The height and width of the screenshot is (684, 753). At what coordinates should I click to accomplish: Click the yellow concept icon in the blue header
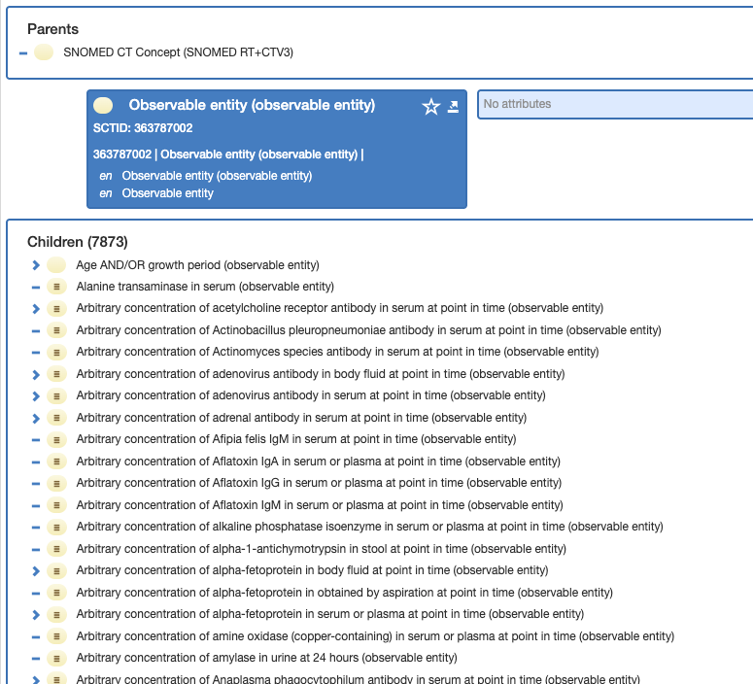(103, 105)
